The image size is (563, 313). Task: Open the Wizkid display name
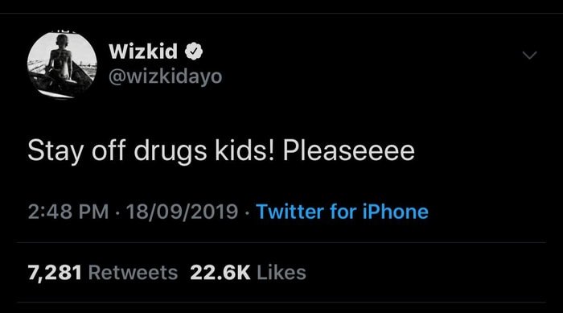[143, 51]
